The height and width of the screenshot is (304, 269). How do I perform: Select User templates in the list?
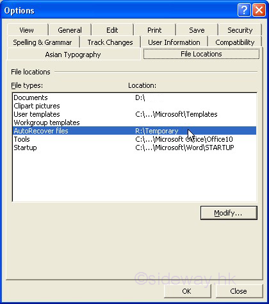pos(134,114)
